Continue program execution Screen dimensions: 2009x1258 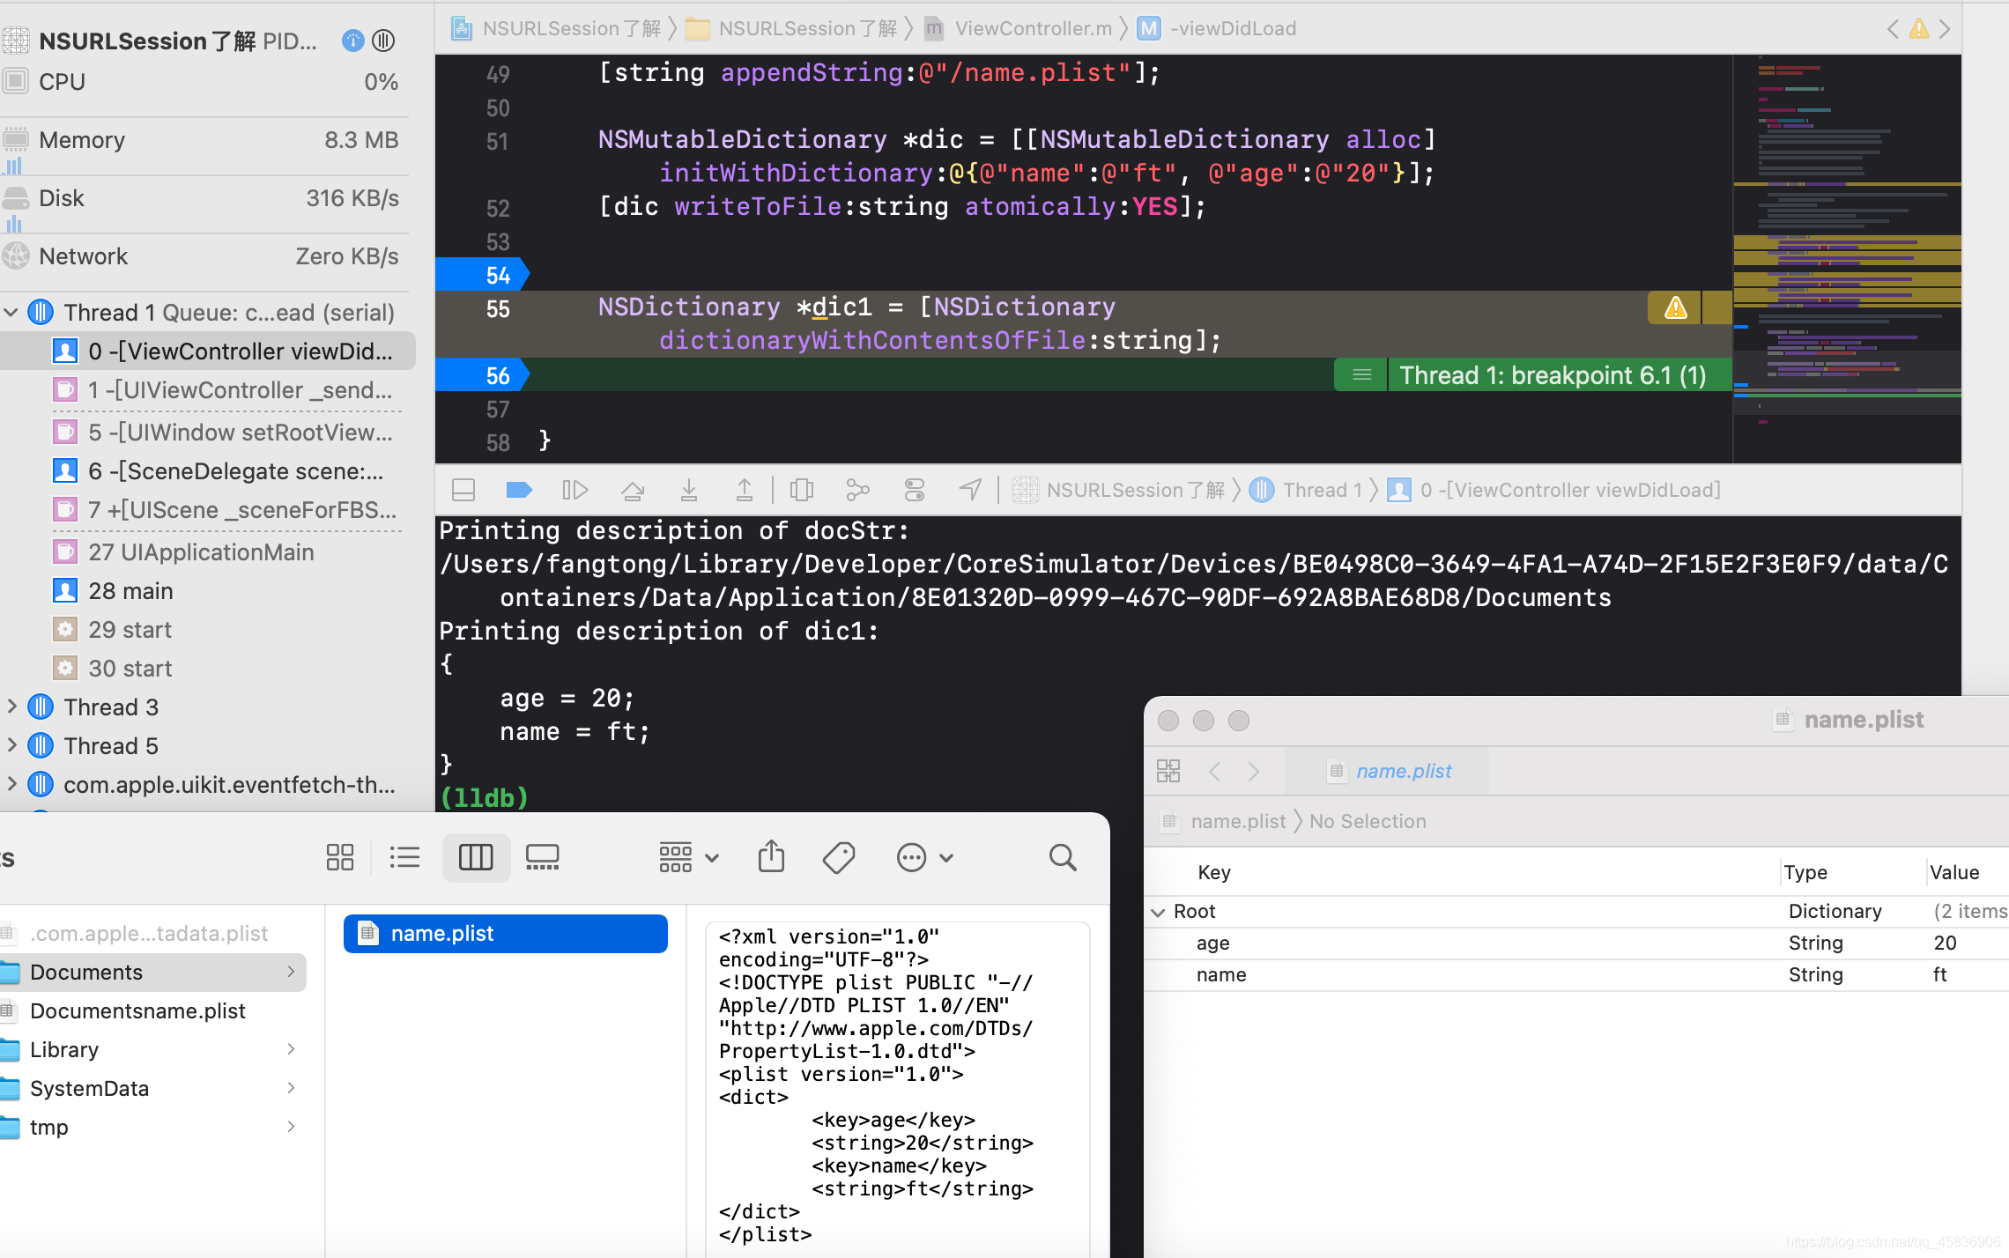[575, 490]
